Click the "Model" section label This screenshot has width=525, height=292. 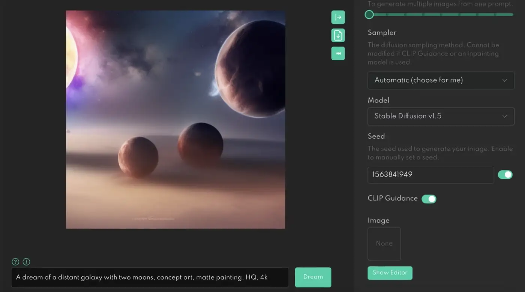378,100
